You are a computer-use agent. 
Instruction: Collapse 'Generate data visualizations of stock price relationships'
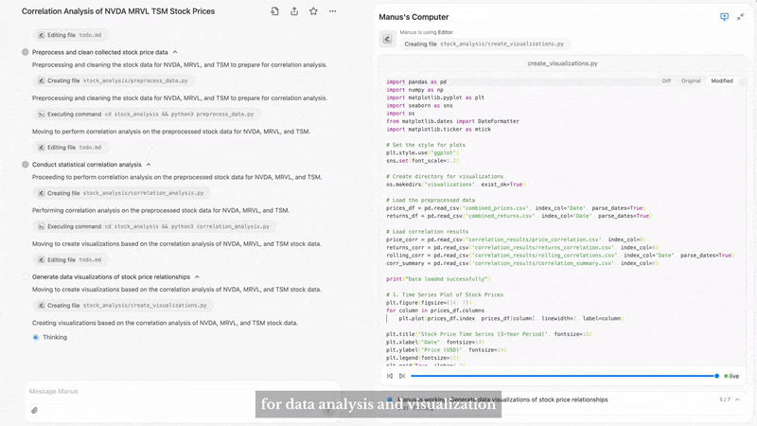click(x=197, y=276)
